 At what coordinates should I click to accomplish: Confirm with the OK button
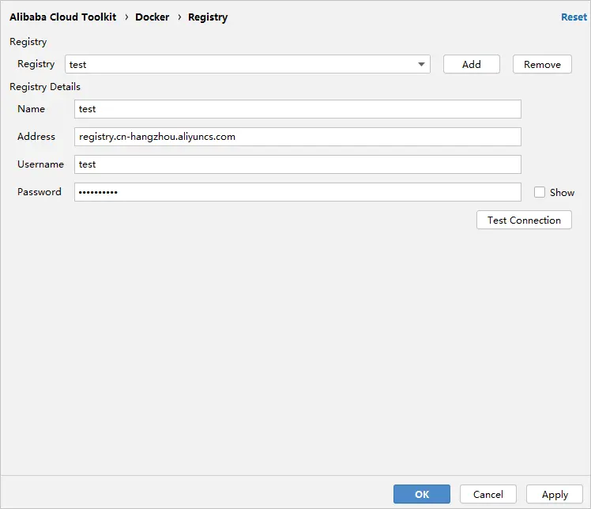point(422,495)
